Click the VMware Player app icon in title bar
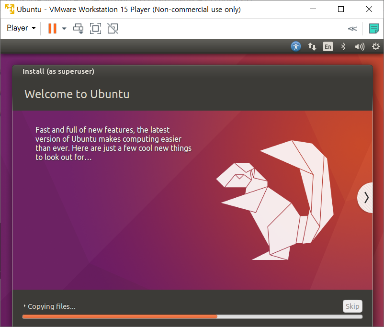Image resolution: width=384 pixels, height=327 pixels. pyautogui.click(x=9, y=9)
